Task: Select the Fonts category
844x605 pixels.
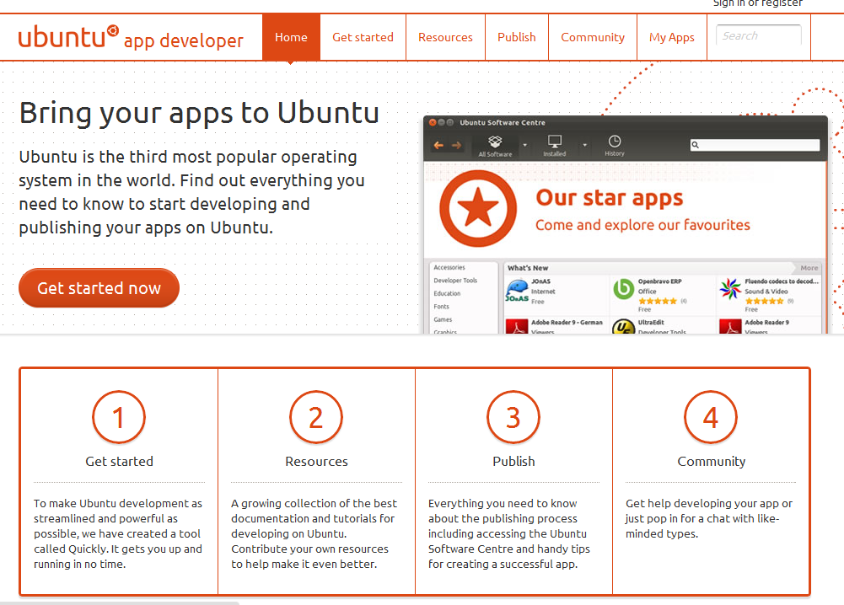Action: (x=441, y=307)
